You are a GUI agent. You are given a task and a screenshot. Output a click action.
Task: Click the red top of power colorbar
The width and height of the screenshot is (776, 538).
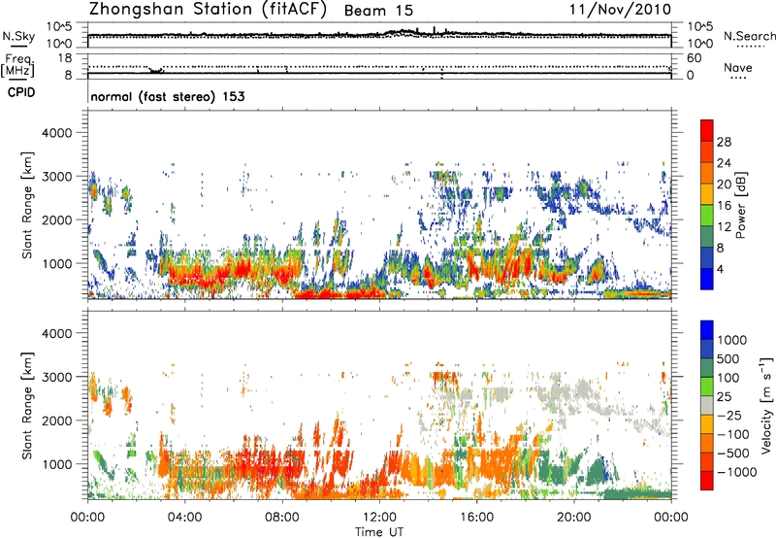pos(707,130)
